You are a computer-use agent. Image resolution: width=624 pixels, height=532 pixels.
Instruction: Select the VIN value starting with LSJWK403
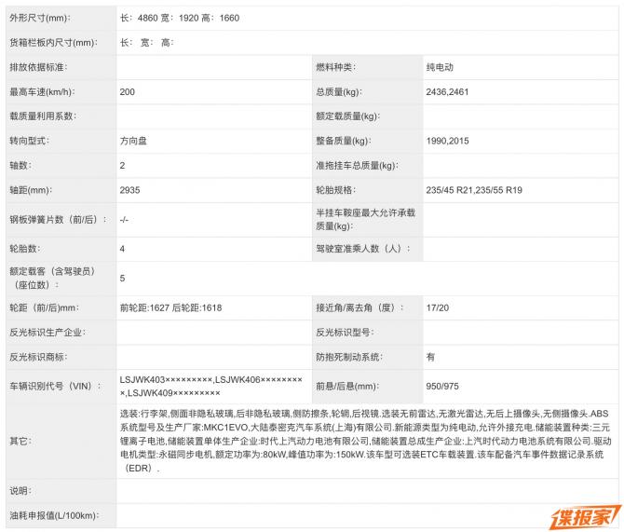point(210,386)
